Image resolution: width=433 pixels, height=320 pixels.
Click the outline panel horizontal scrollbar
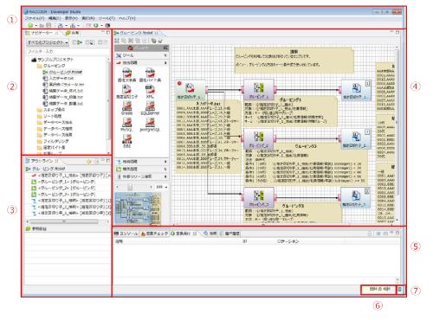click(64, 221)
